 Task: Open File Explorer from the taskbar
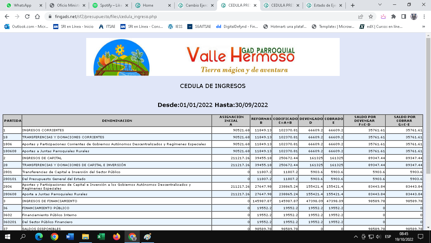click(86, 237)
